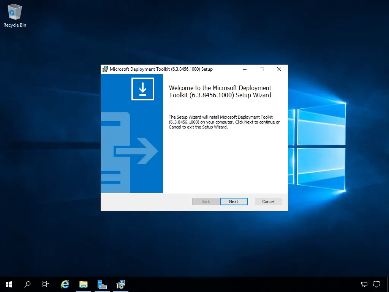
Task: Click the Setup Wizard description paragraph
Action: pyautogui.click(x=224, y=122)
